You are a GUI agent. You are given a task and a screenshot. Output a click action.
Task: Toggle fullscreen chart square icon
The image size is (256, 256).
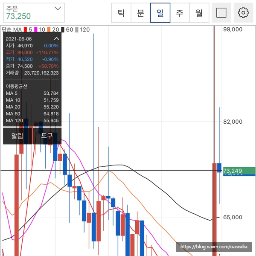(221, 13)
